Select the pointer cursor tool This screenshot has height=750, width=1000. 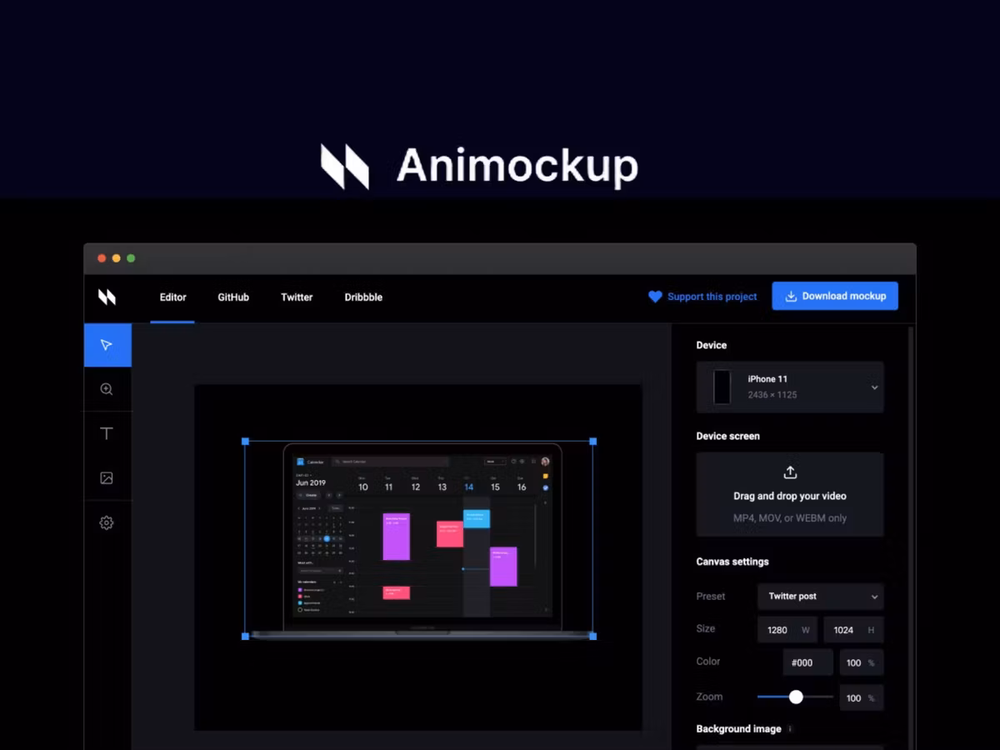tap(107, 345)
